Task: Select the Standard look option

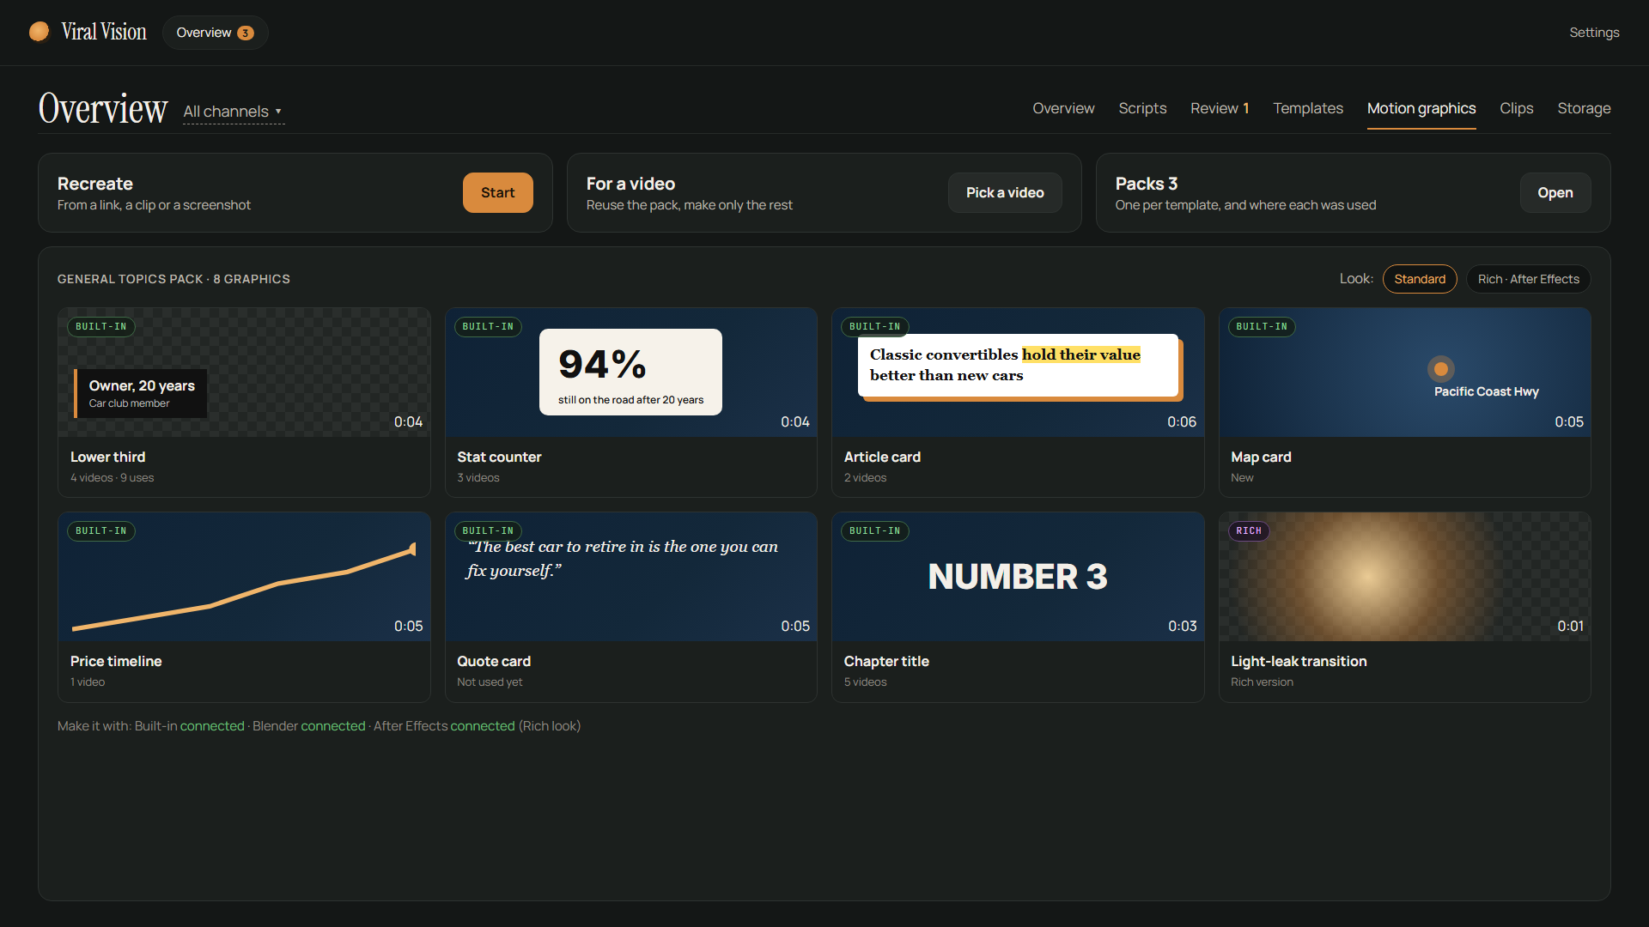Action: pos(1419,279)
